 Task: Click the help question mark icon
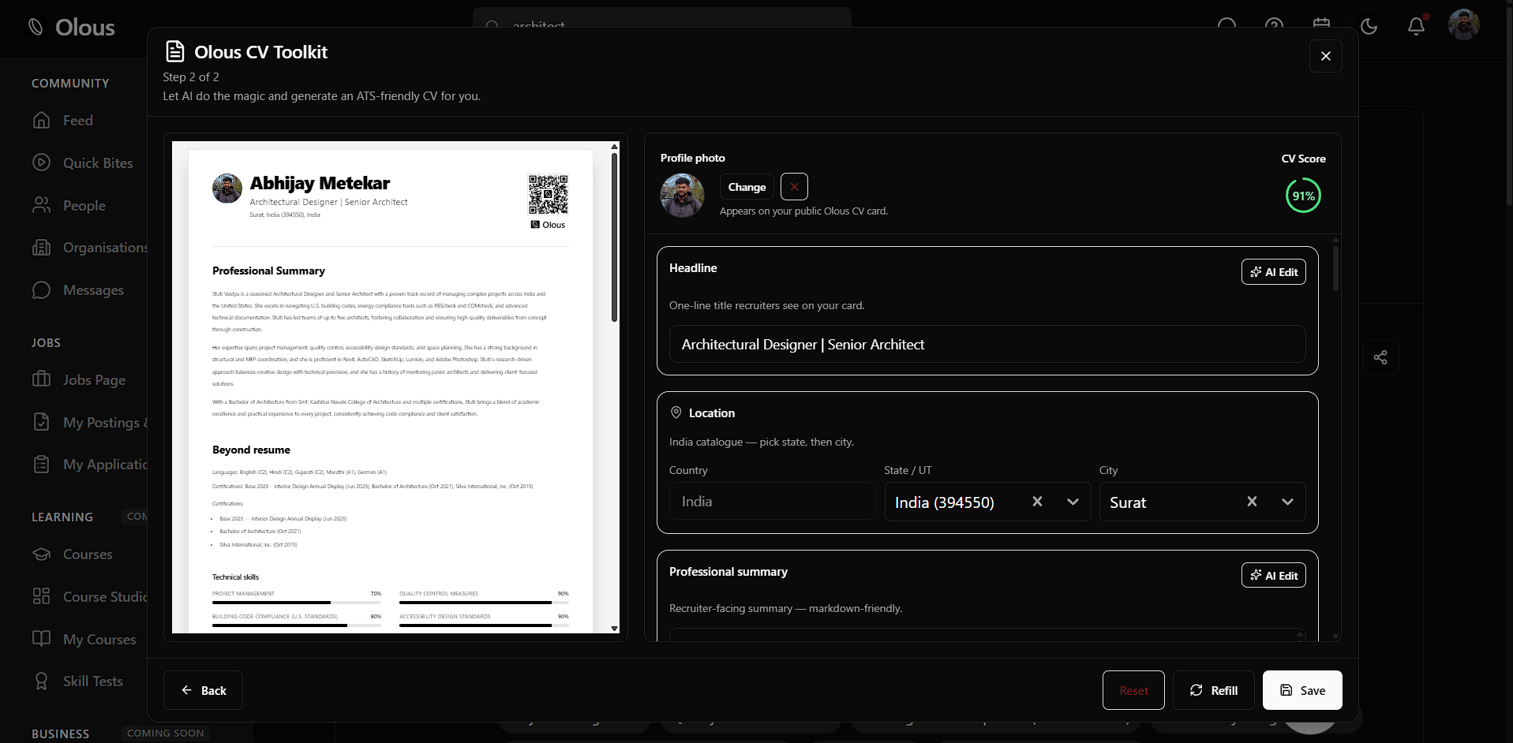(1275, 24)
